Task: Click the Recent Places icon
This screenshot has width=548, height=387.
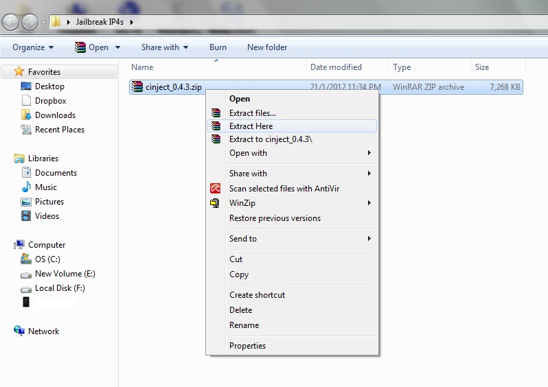Action: coord(26,129)
